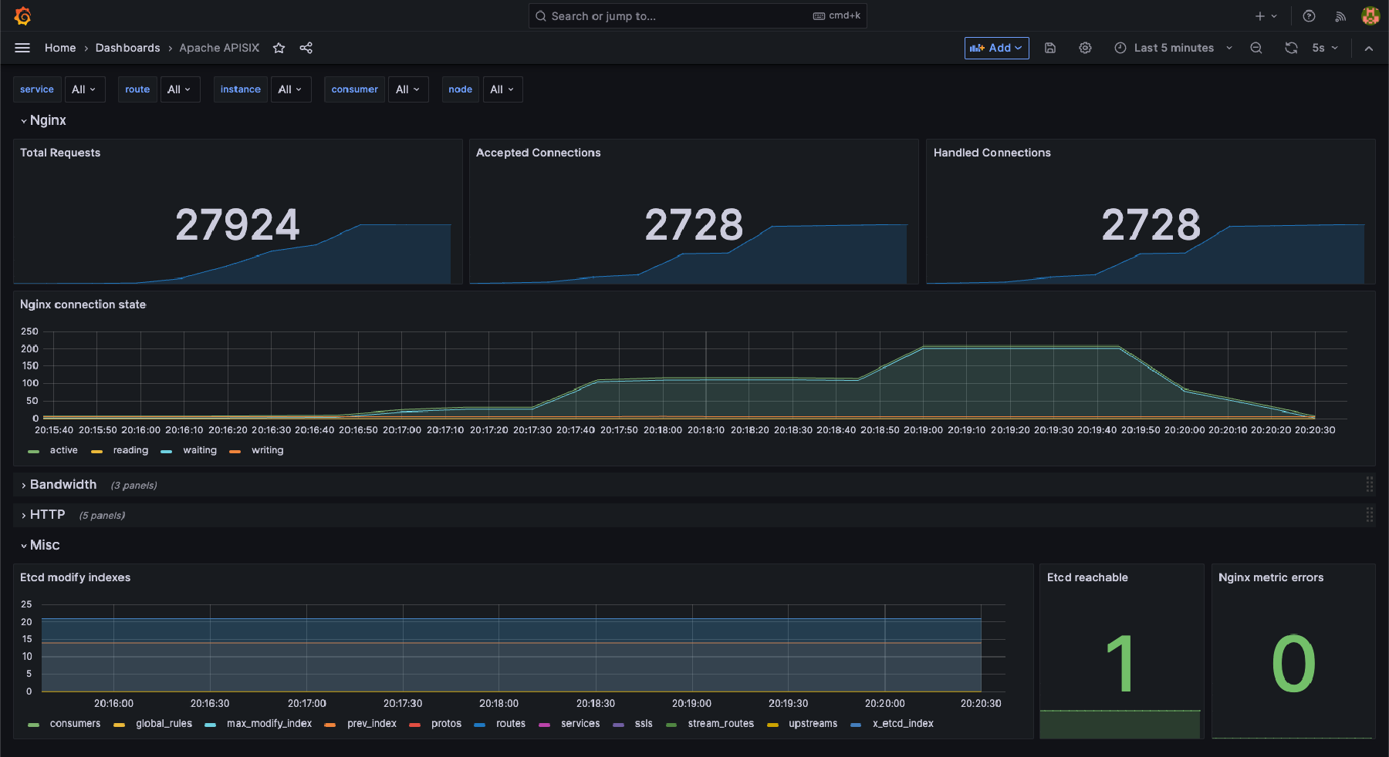The height and width of the screenshot is (757, 1389).
Task: Open the Nginx metric errors panel title
Action: (1270, 577)
